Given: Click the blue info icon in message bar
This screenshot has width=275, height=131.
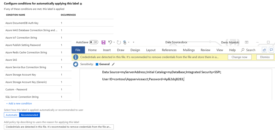Looking at the screenshot, I should 76,57.
